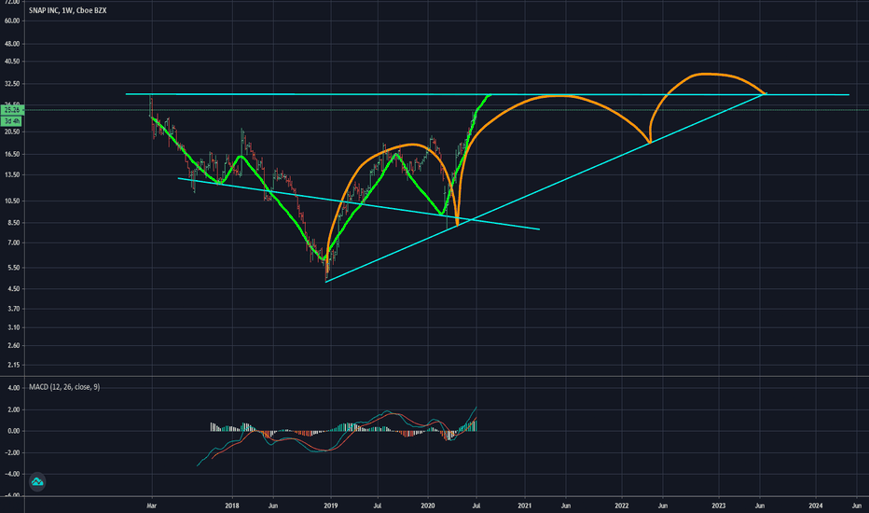
Task: Click the 3.10 price axis label
Action: (13, 327)
